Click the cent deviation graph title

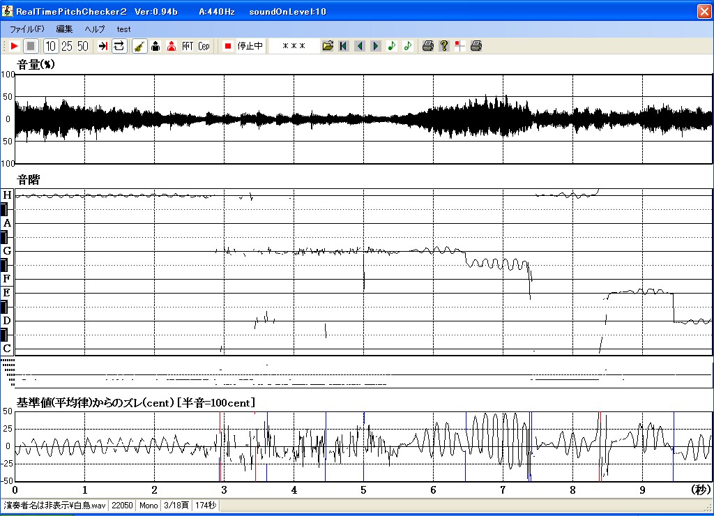tap(136, 402)
